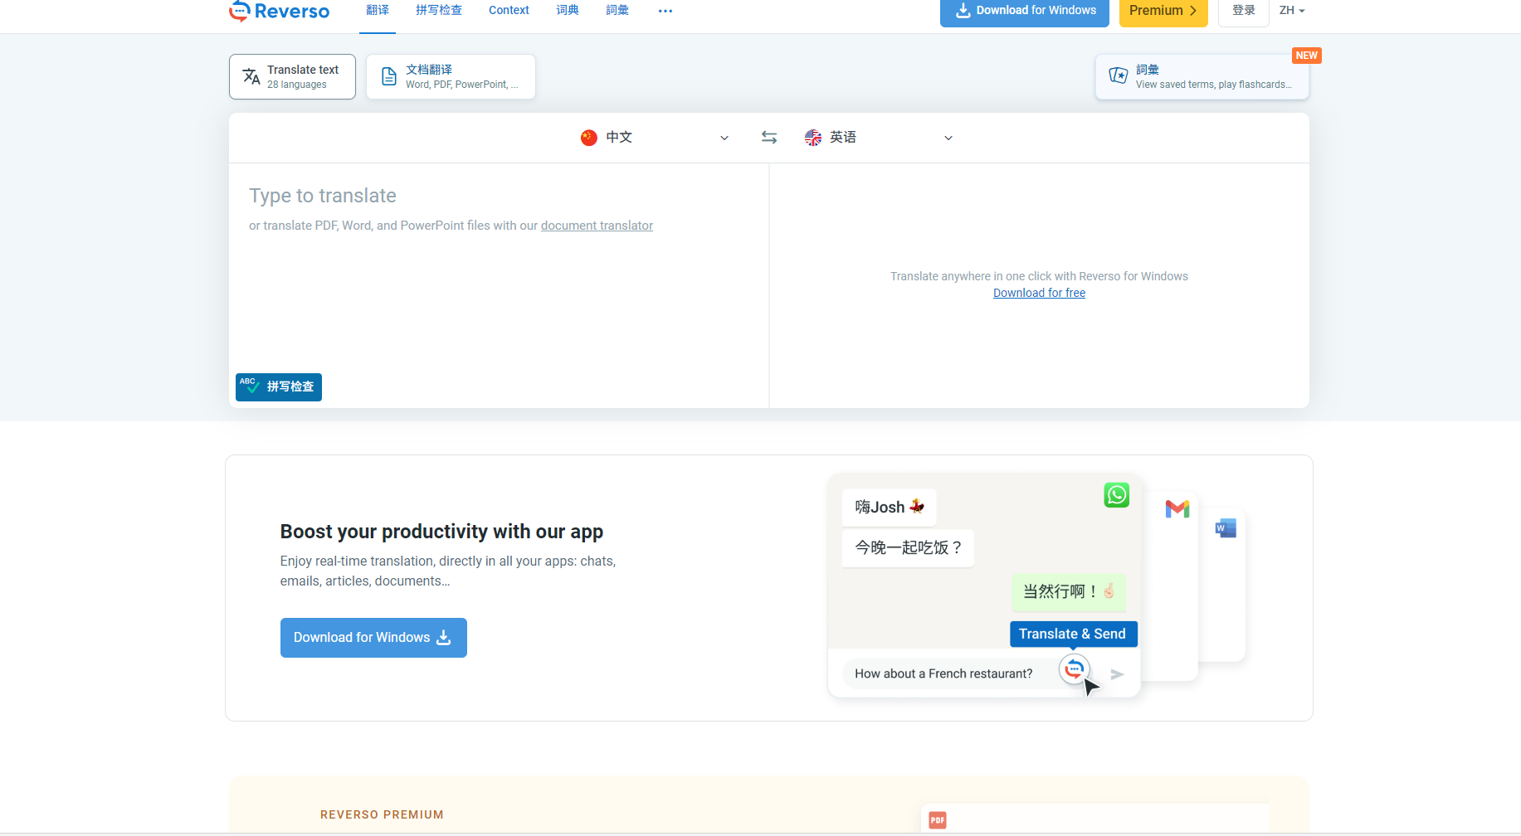Click the 嗨Josh chat bubble
The image size is (1521, 836).
pyautogui.click(x=890, y=508)
